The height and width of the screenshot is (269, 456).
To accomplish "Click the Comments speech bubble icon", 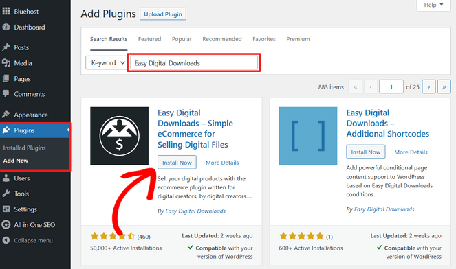I will click(6, 94).
